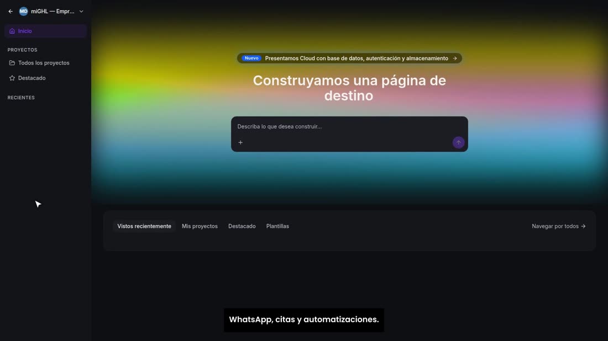Click Navegar por todos link
Image resolution: width=608 pixels, height=341 pixels.
(x=559, y=226)
